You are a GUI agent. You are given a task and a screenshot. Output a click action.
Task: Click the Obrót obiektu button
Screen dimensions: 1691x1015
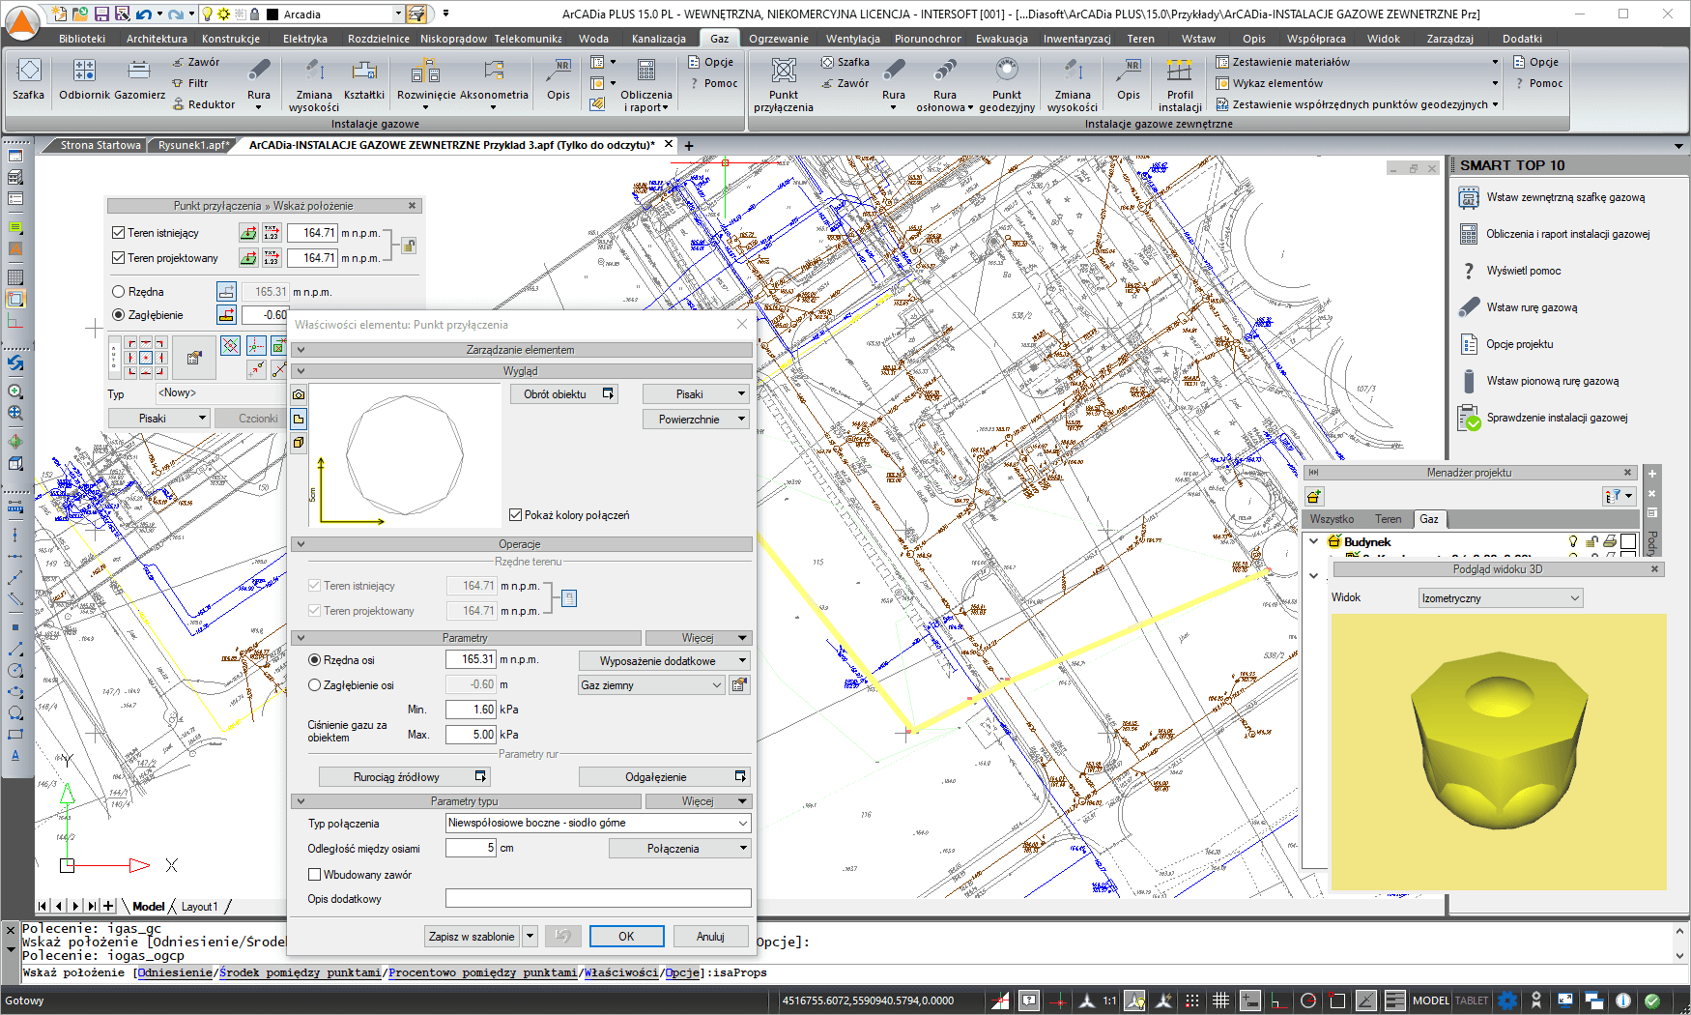(563, 394)
